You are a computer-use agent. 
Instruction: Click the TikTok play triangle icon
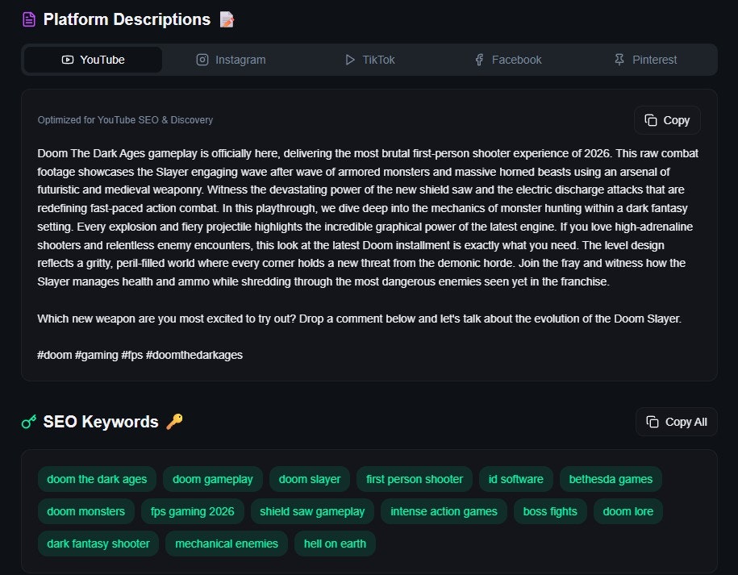pos(350,60)
